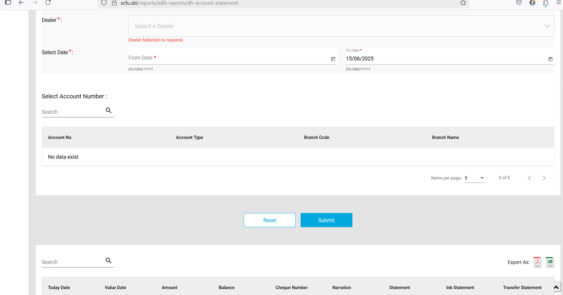Viewport: 563px width, 295px height.
Task: Click the 'Dealer Selection is required.' error text
Action: click(x=156, y=40)
